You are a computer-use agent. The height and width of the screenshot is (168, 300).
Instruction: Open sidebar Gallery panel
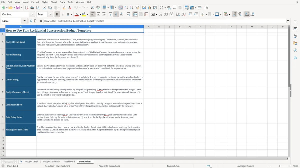point(295,43)
